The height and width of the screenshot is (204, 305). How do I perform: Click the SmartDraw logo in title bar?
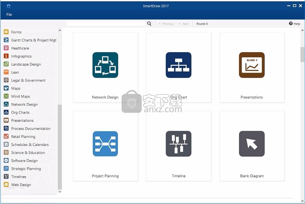coord(9,6)
